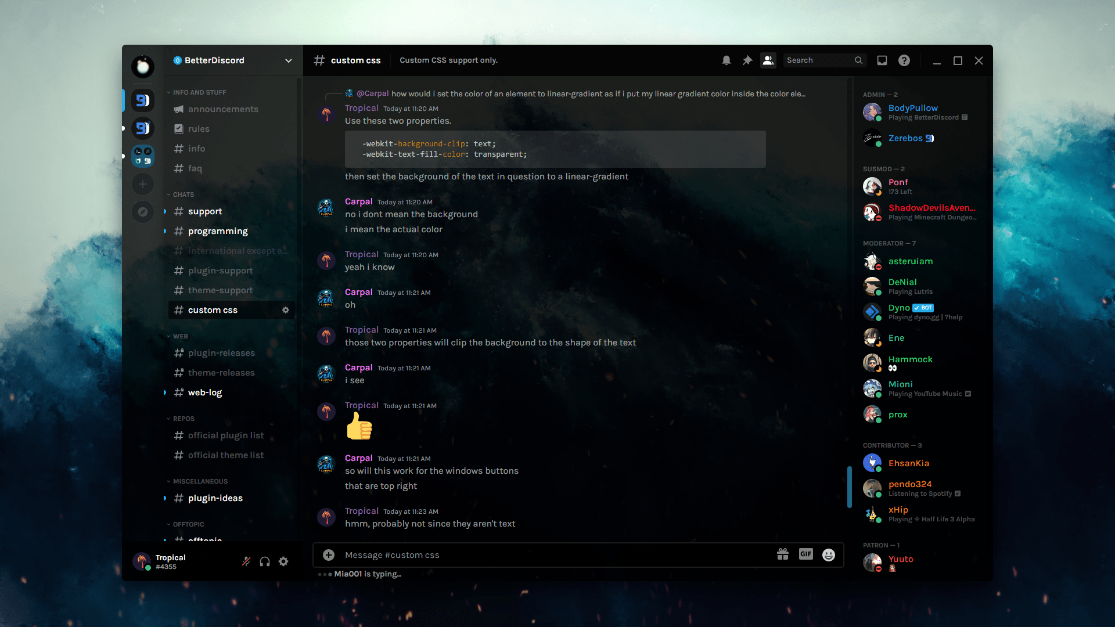Click the GIF picker button
The height and width of the screenshot is (627, 1115).
pyautogui.click(x=805, y=555)
